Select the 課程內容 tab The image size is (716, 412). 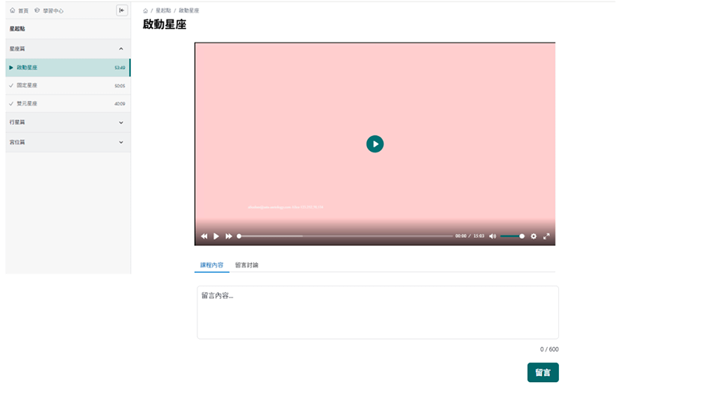coord(212,265)
